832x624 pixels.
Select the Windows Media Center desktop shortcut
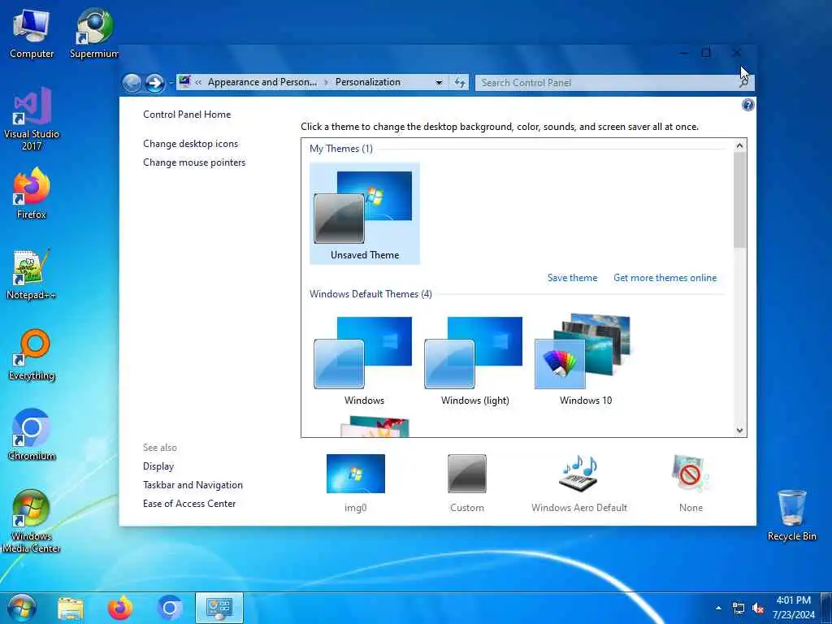pyautogui.click(x=32, y=521)
